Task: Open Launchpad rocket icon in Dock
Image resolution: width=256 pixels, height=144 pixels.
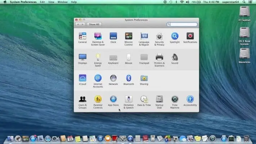Action: 18,139
